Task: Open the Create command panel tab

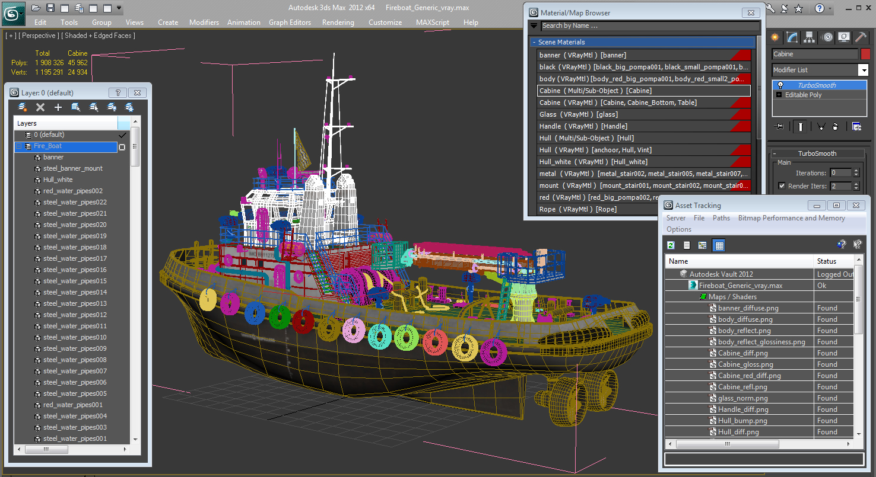Action: coord(775,37)
